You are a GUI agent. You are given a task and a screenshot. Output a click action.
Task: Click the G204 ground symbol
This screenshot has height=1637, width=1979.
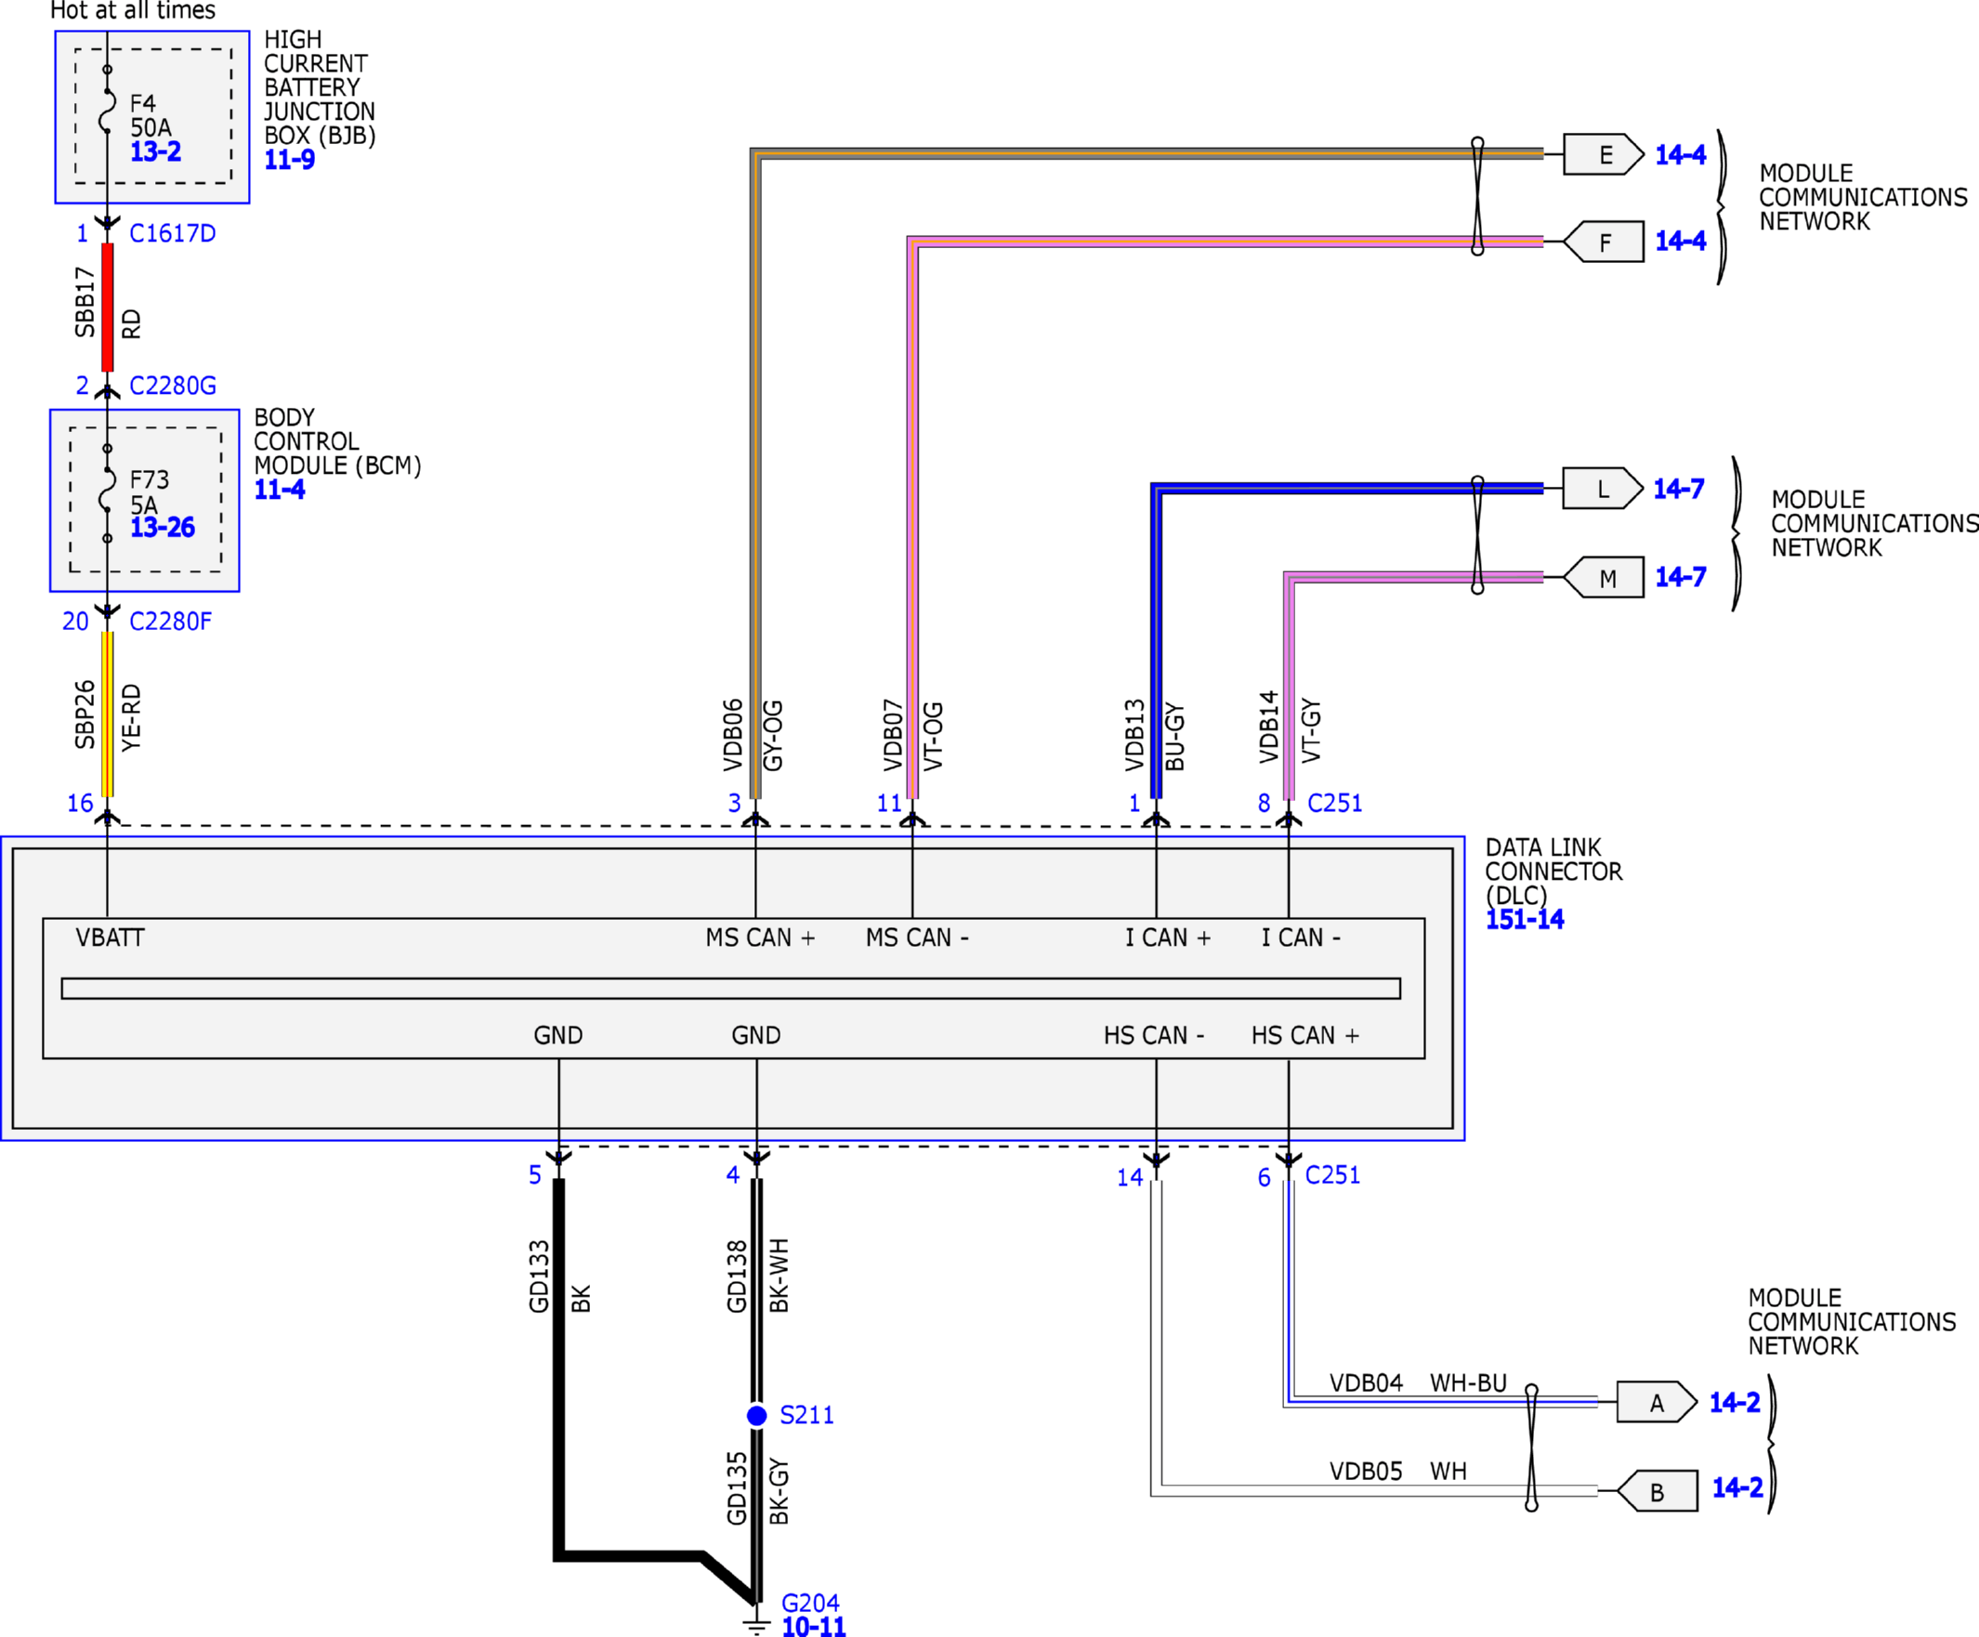point(755,1624)
